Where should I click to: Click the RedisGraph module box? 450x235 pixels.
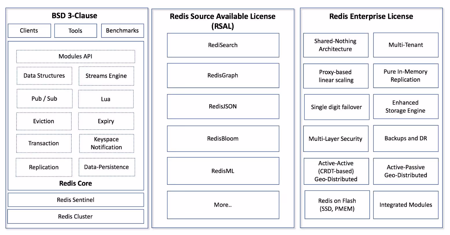tap(223, 75)
